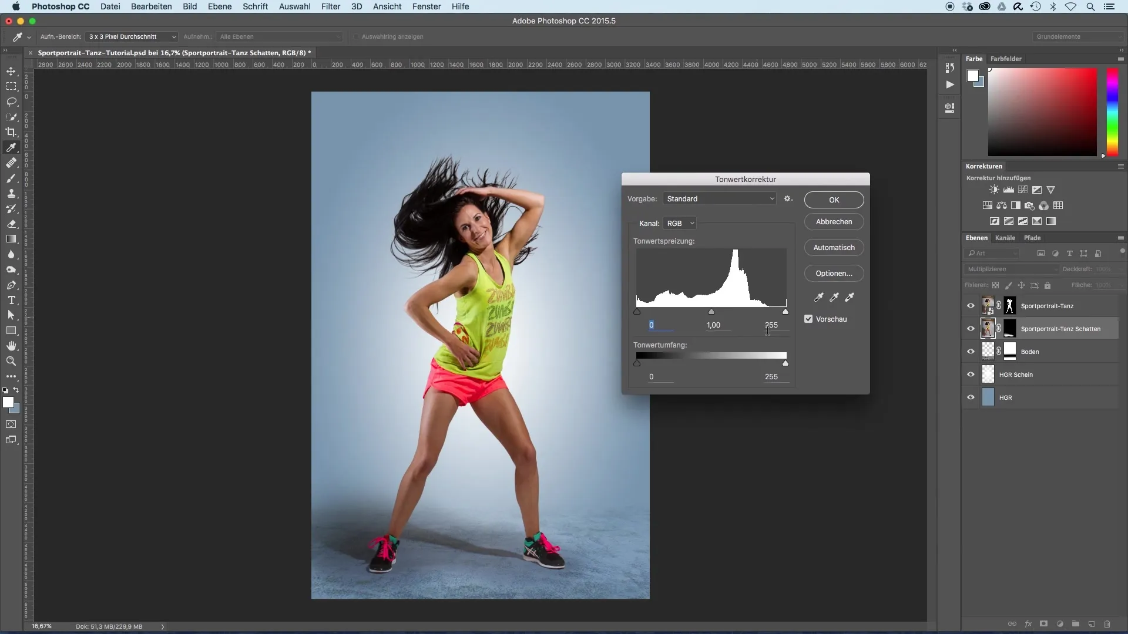
Task: Select the Pen tool
Action: (x=11, y=285)
